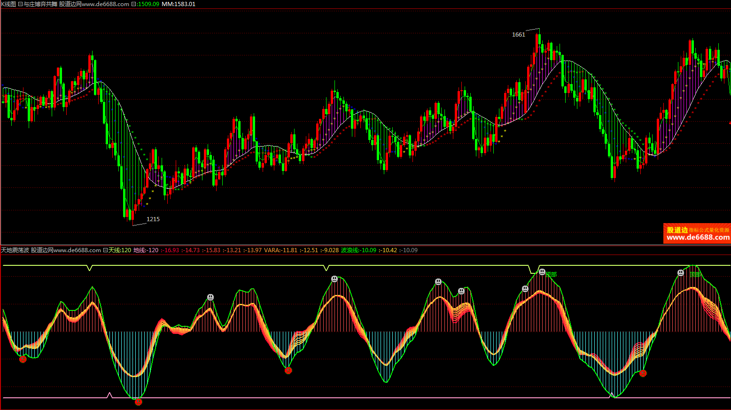
Task: Click the red circle at the lowest oscillator trough
Action: pyautogui.click(x=138, y=402)
